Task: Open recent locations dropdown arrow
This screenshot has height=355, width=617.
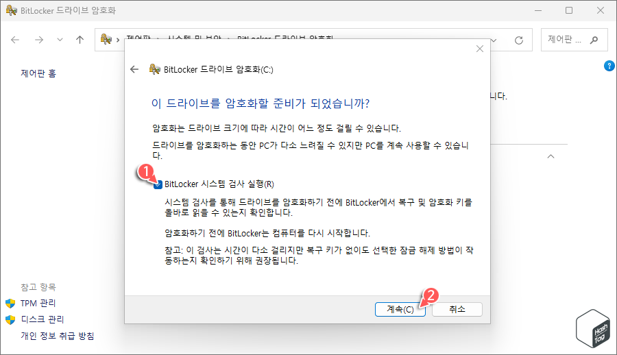Action: coord(60,40)
